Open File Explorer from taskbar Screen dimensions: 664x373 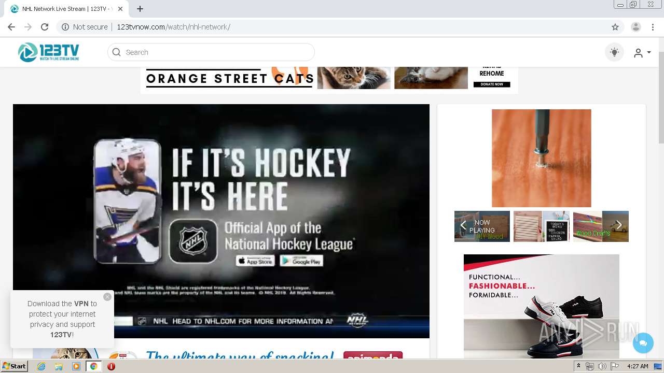[59, 366]
